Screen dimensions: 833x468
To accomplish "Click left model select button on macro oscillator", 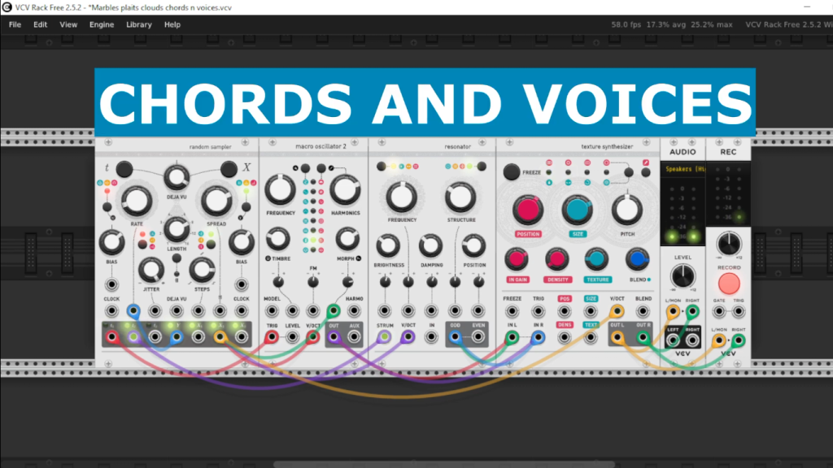I will (305, 168).
